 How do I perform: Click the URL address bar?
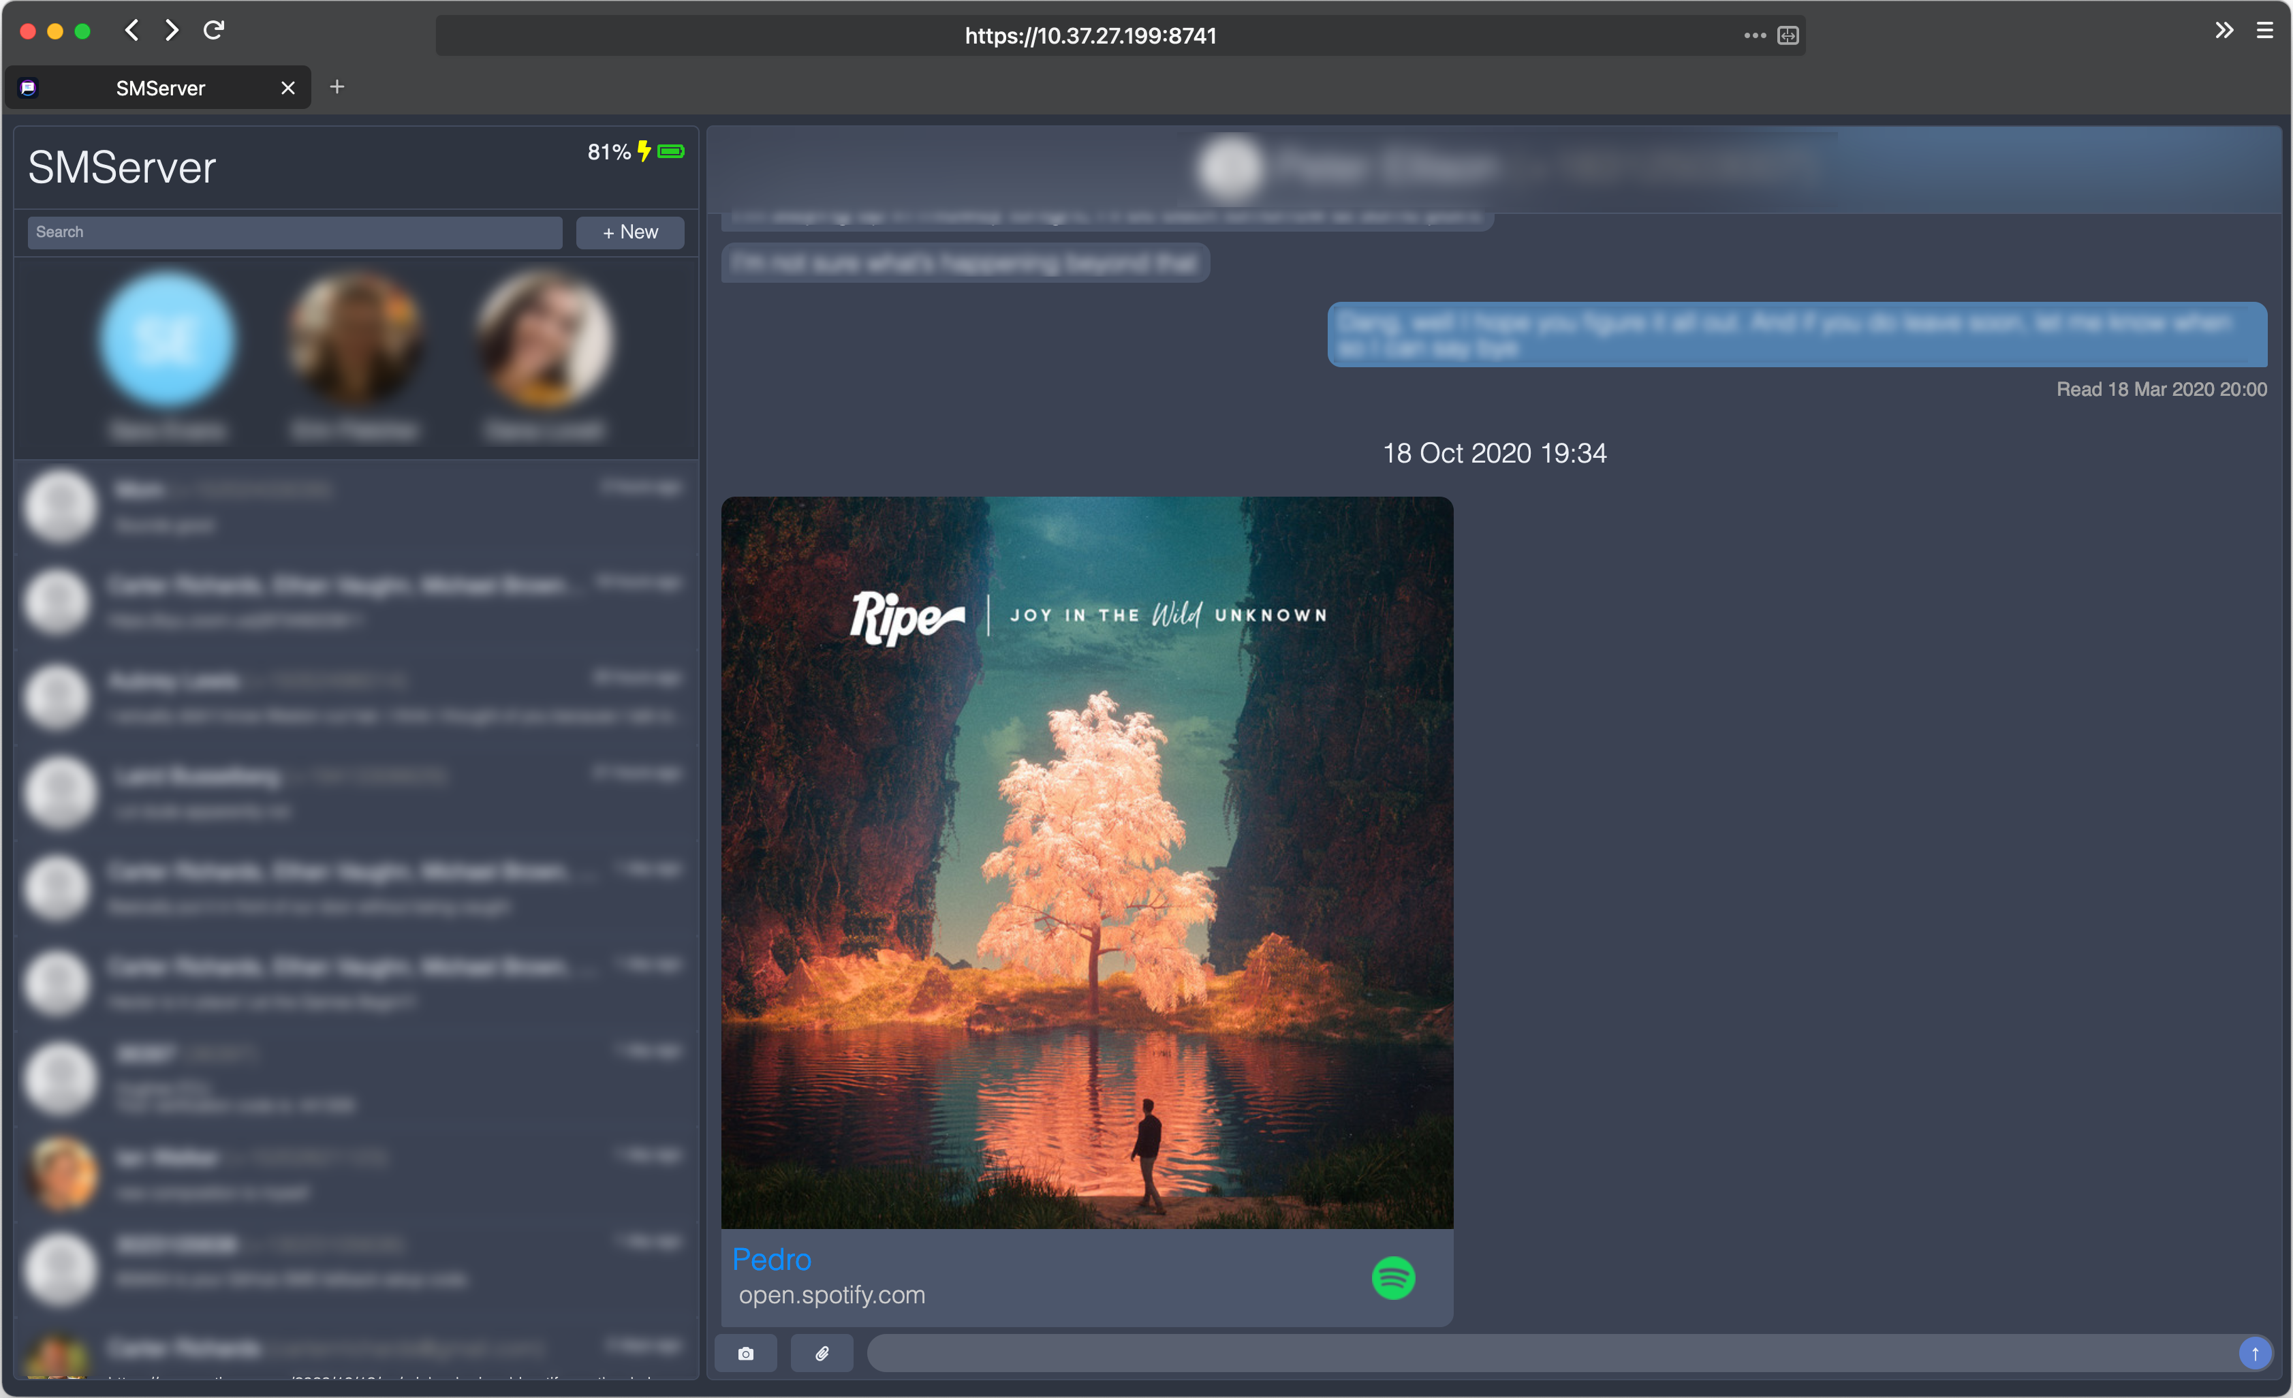[1089, 35]
